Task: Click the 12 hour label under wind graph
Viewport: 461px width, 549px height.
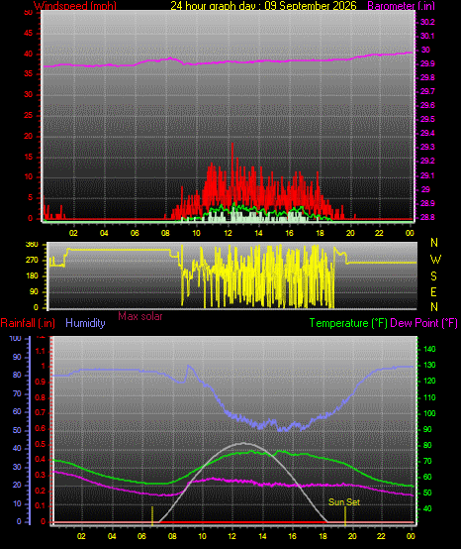Action: [228, 233]
